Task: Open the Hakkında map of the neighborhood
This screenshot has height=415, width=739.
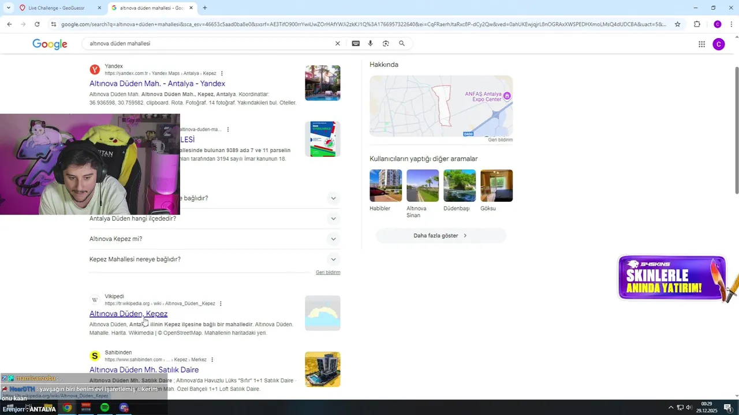Action: click(x=441, y=106)
